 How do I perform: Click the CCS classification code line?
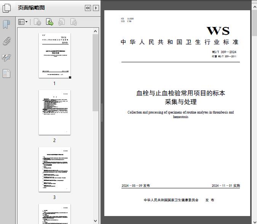126,21
